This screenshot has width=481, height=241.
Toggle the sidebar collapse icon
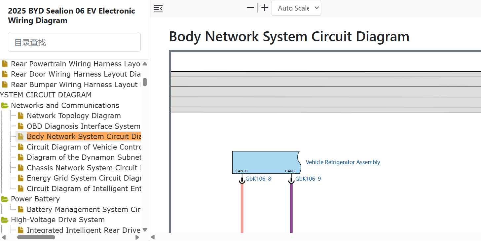(x=158, y=9)
